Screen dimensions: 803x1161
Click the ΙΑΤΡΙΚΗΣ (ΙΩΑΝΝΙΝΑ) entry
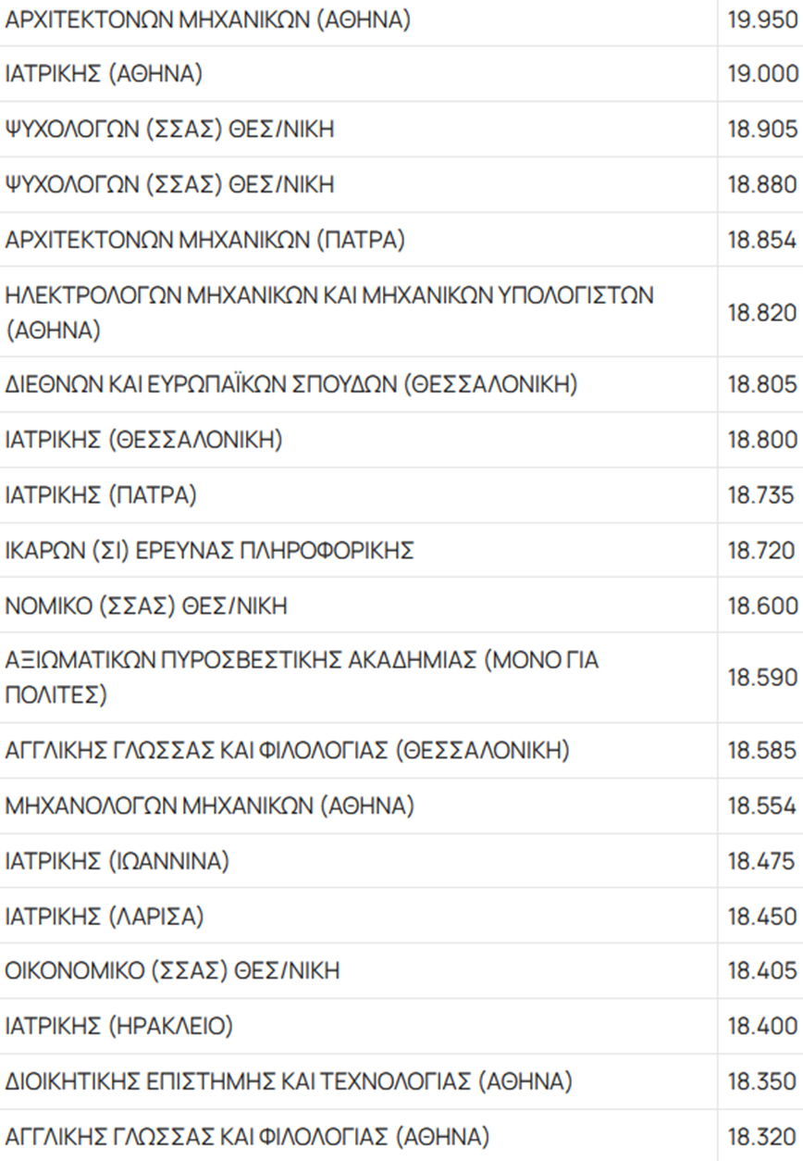click(117, 861)
